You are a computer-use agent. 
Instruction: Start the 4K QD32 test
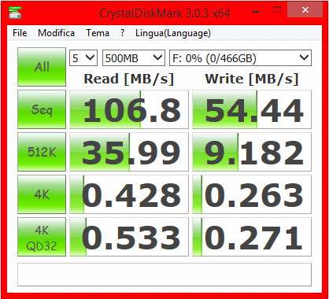(x=42, y=237)
